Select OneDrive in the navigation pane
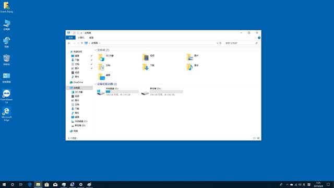The width and height of the screenshot is (334, 188). pos(77,83)
